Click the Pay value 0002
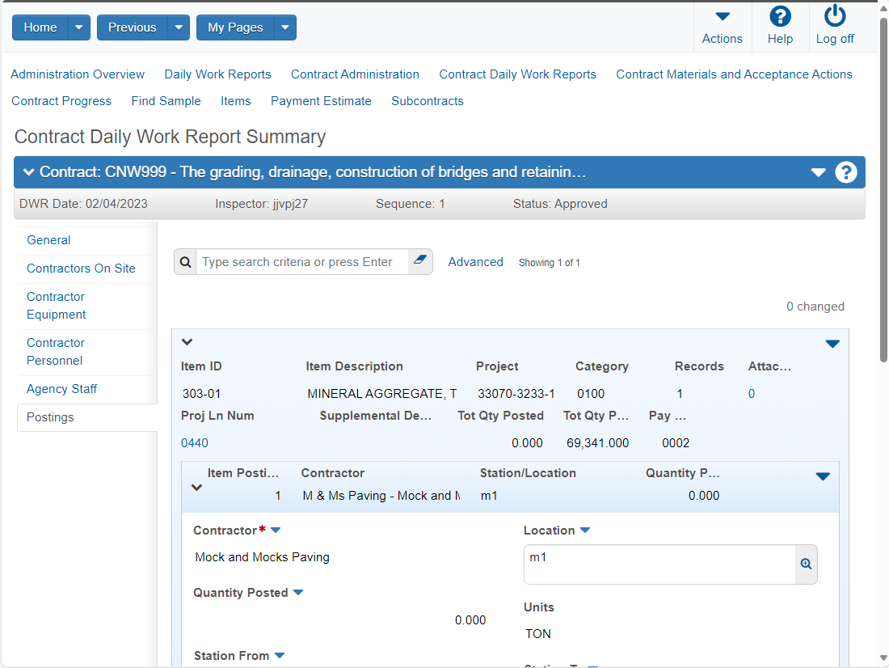889x668 pixels. [676, 443]
